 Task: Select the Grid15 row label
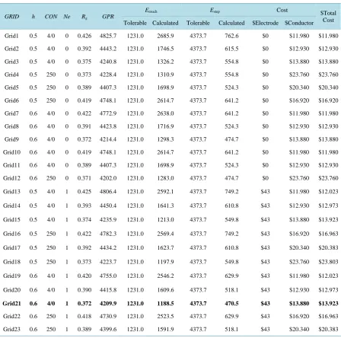[11, 219]
